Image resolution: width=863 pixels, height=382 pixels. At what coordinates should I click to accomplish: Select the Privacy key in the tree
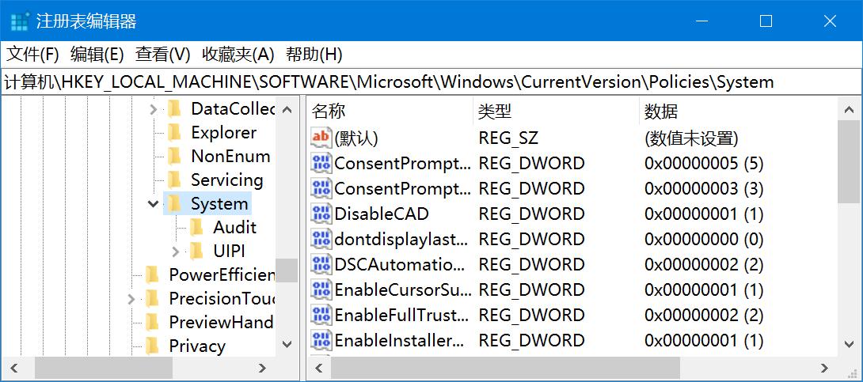point(196,346)
